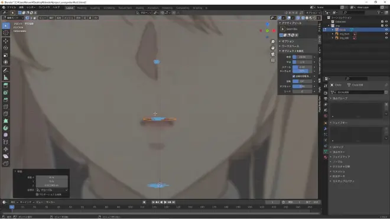Toggle X-ray in the viewport header
This screenshot has height=219, width=390.
[298, 18]
